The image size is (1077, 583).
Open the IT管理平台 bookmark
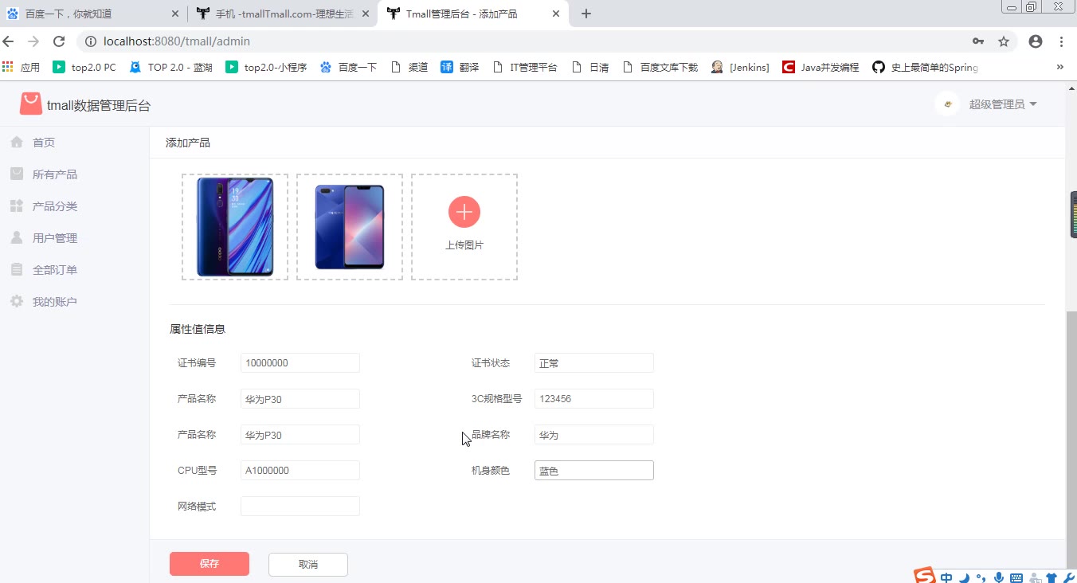pos(526,67)
